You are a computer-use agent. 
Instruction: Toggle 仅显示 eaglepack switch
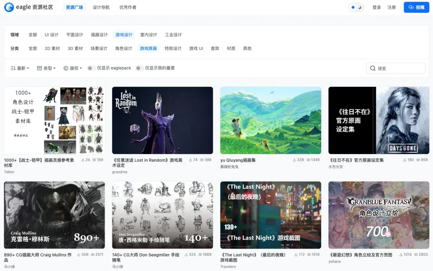[x=91, y=68]
